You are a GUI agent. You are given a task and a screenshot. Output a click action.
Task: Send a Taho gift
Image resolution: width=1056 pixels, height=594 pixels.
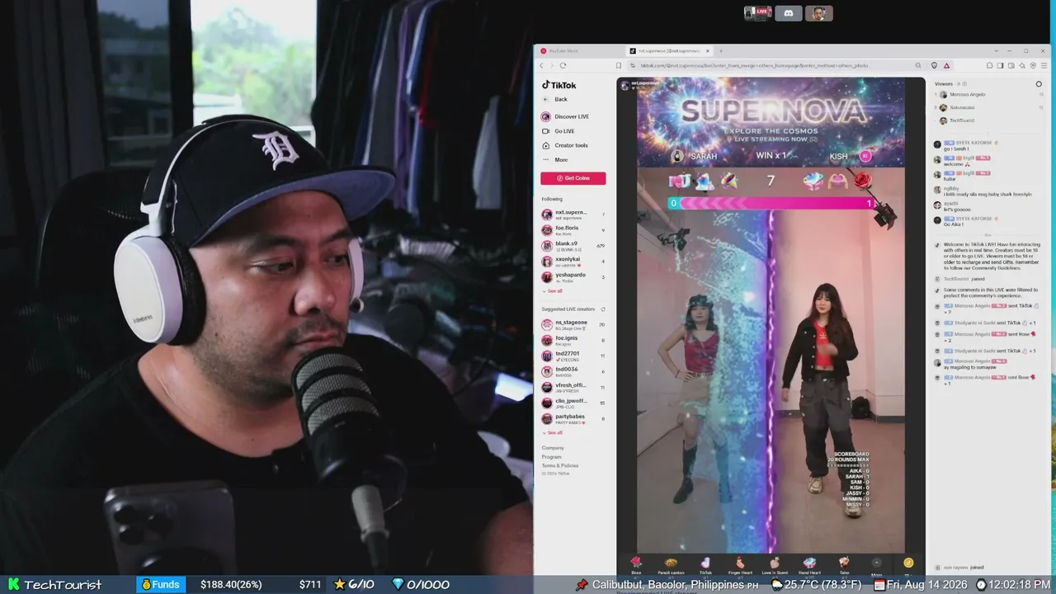tap(844, 564)
